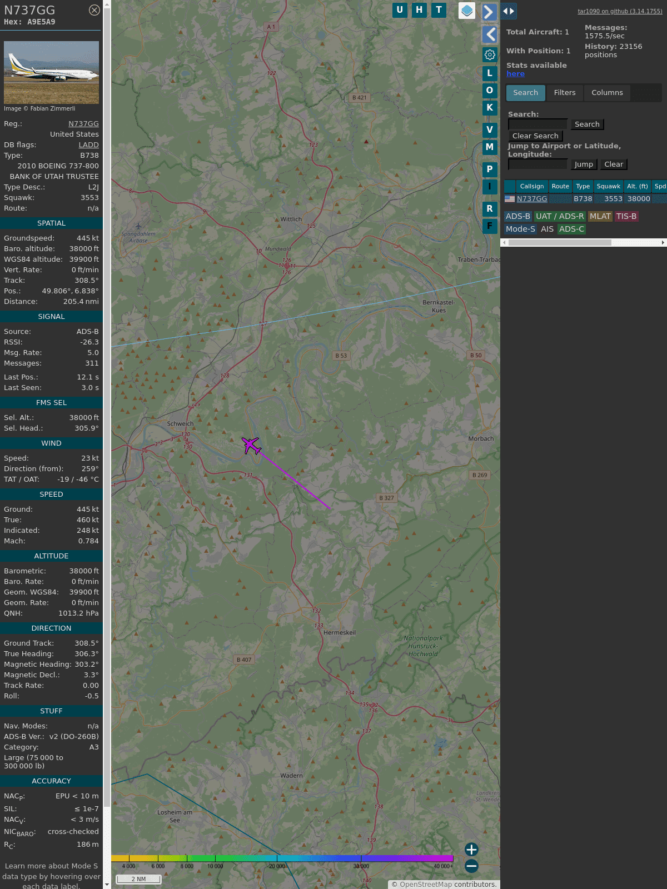Click the TIS-B legend label

pos(626,217)
